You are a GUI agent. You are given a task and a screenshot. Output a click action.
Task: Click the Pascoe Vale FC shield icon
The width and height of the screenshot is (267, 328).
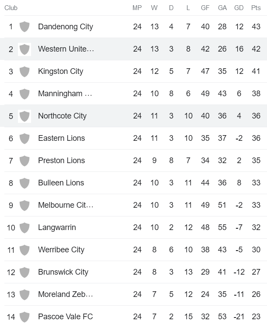coord(25,317)
